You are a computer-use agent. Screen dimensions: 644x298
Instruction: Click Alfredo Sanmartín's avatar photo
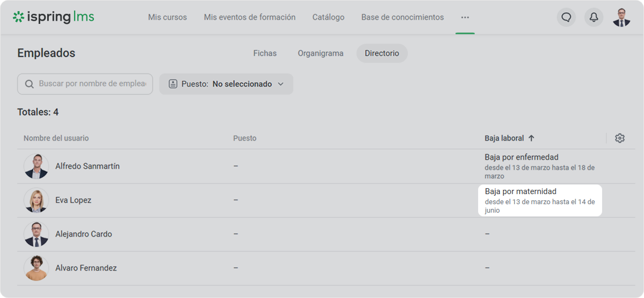(36, 166)
